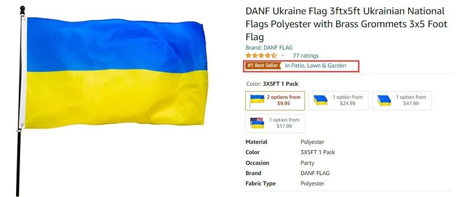462x197 pixels.
Task: Click the #1 Best Seller badge
Action: (263, 66)
